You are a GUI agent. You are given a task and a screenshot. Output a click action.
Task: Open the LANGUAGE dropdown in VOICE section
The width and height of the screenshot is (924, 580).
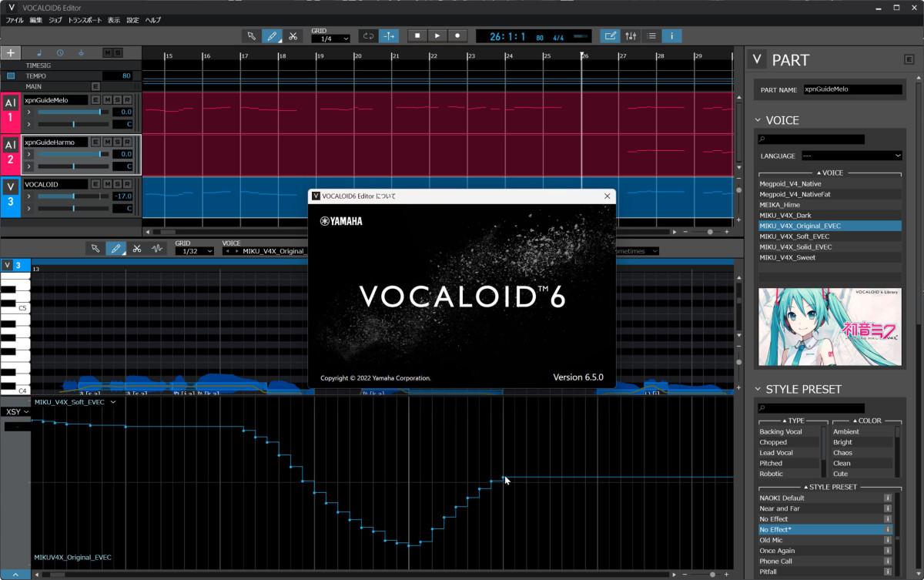click(x=852, y=156)
